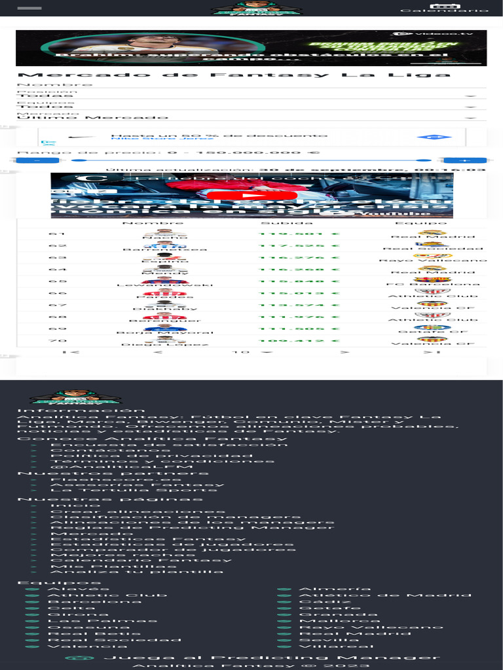Click the plus price range button
Viewport: 503px width, 670px height.
pos(465,161)
